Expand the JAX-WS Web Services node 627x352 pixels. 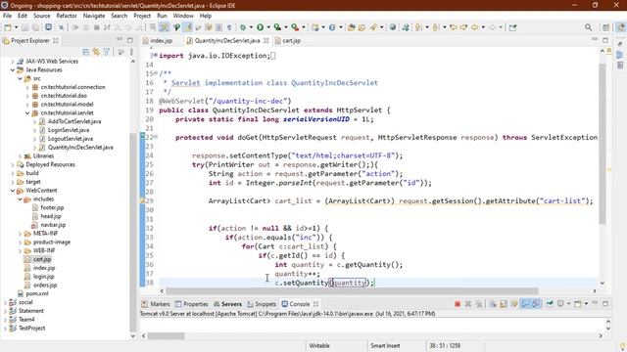(x=13, y=62)
